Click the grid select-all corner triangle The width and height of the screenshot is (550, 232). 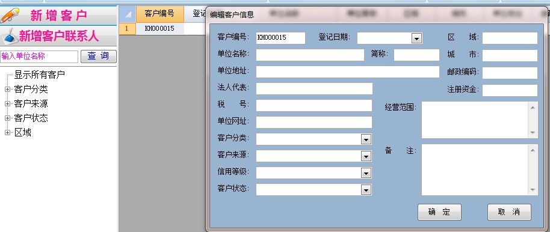128,14
